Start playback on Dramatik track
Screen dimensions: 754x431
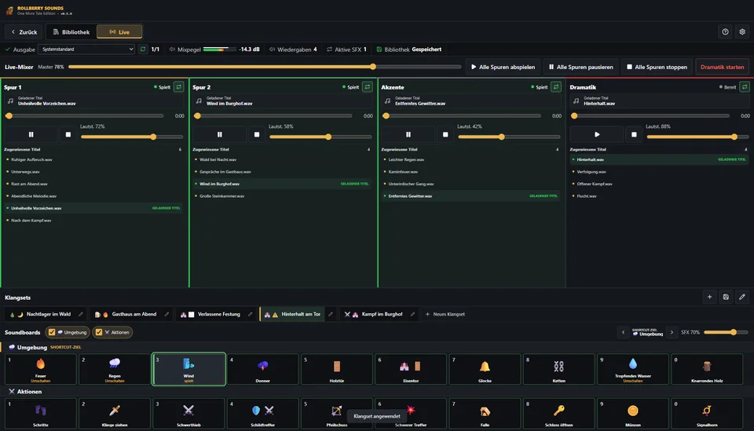(x=597, y=134)
